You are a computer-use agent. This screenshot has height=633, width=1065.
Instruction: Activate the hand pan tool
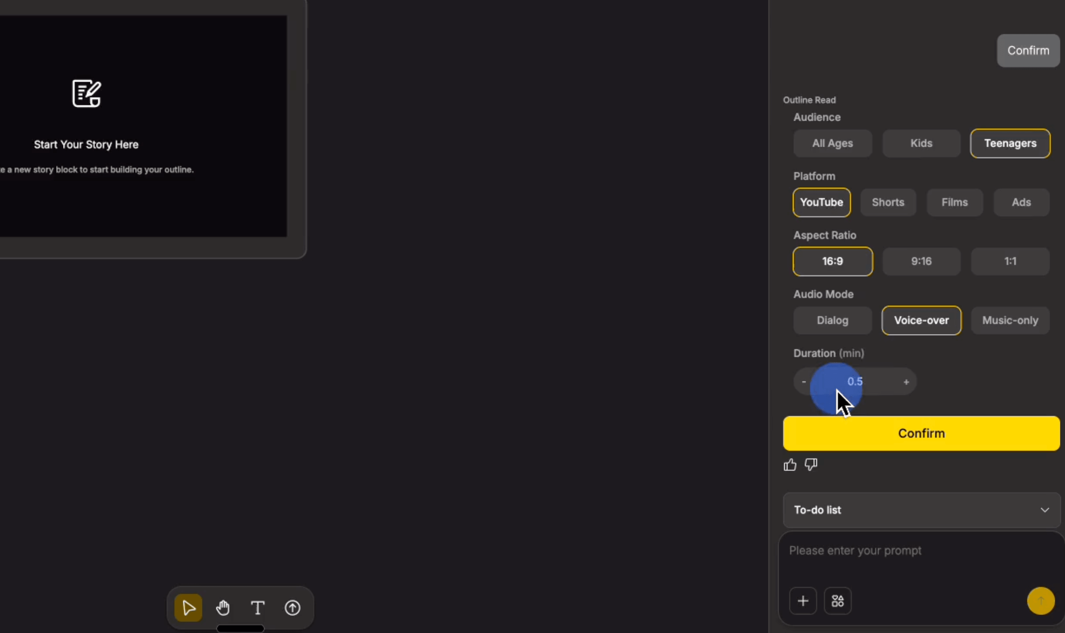223,607
